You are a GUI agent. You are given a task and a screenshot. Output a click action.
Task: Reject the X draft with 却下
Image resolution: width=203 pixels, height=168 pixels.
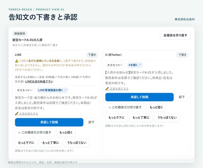(x=182, y=97)
